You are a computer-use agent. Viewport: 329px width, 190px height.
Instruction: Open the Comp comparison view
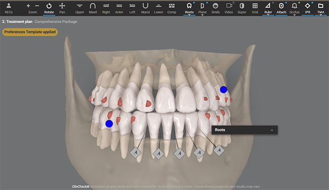click(172, 9)
